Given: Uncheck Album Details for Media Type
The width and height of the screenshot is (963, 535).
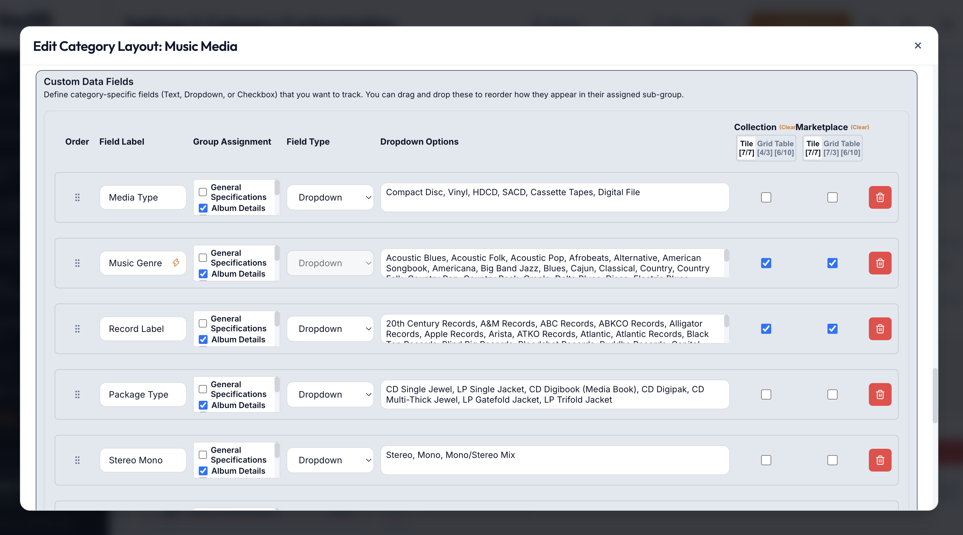Looking at the screenshot, I should (203, 208).
